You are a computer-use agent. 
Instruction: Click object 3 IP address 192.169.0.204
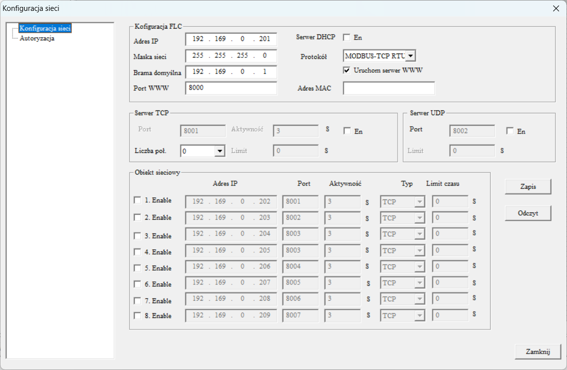(231, 234)
